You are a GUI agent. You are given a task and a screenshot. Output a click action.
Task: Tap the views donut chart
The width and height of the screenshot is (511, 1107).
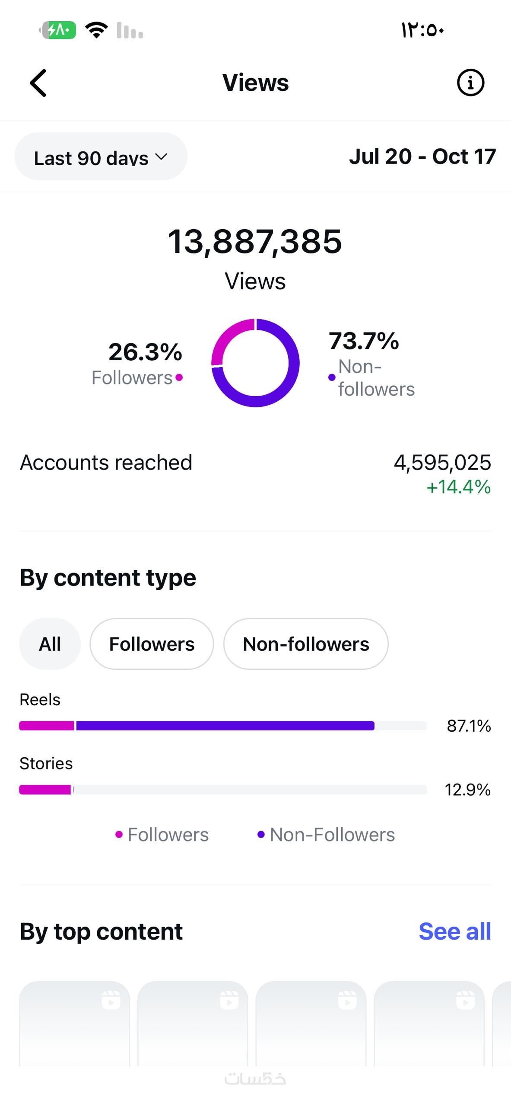255,363
